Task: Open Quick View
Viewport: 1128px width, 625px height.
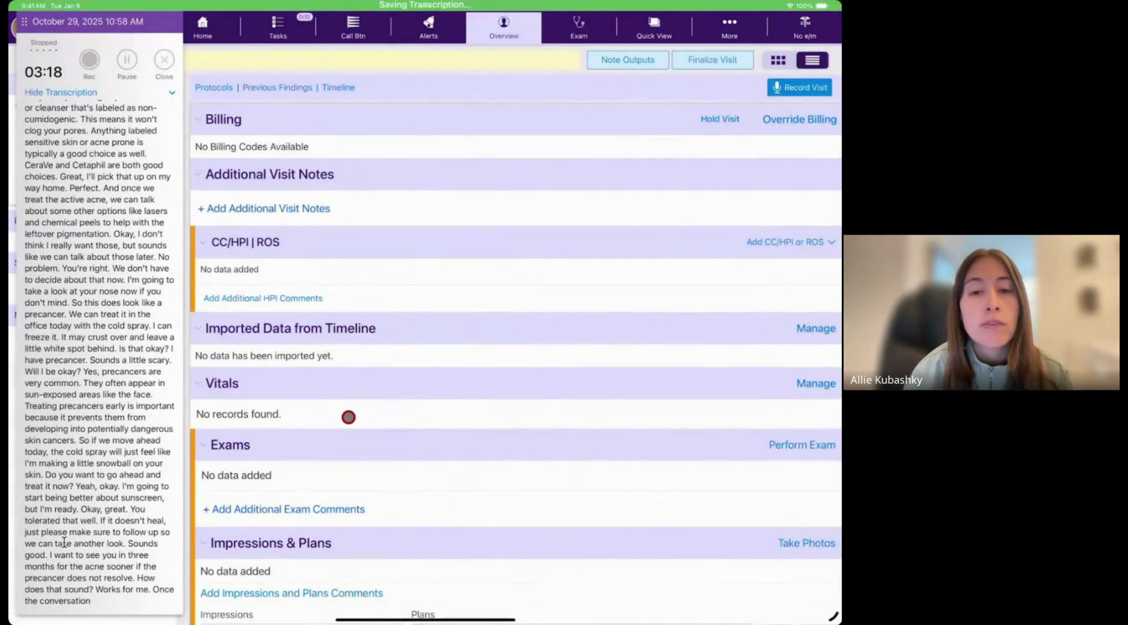Action: [x=654, y=28]
